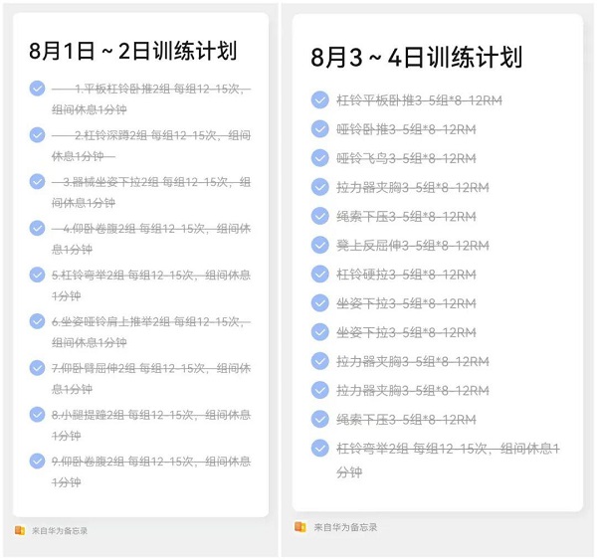Screen dimensions: 597x560
Task: Toggle the 6.坐姿哑铃肩上推举 checkbox
Action: coord(38,321)
